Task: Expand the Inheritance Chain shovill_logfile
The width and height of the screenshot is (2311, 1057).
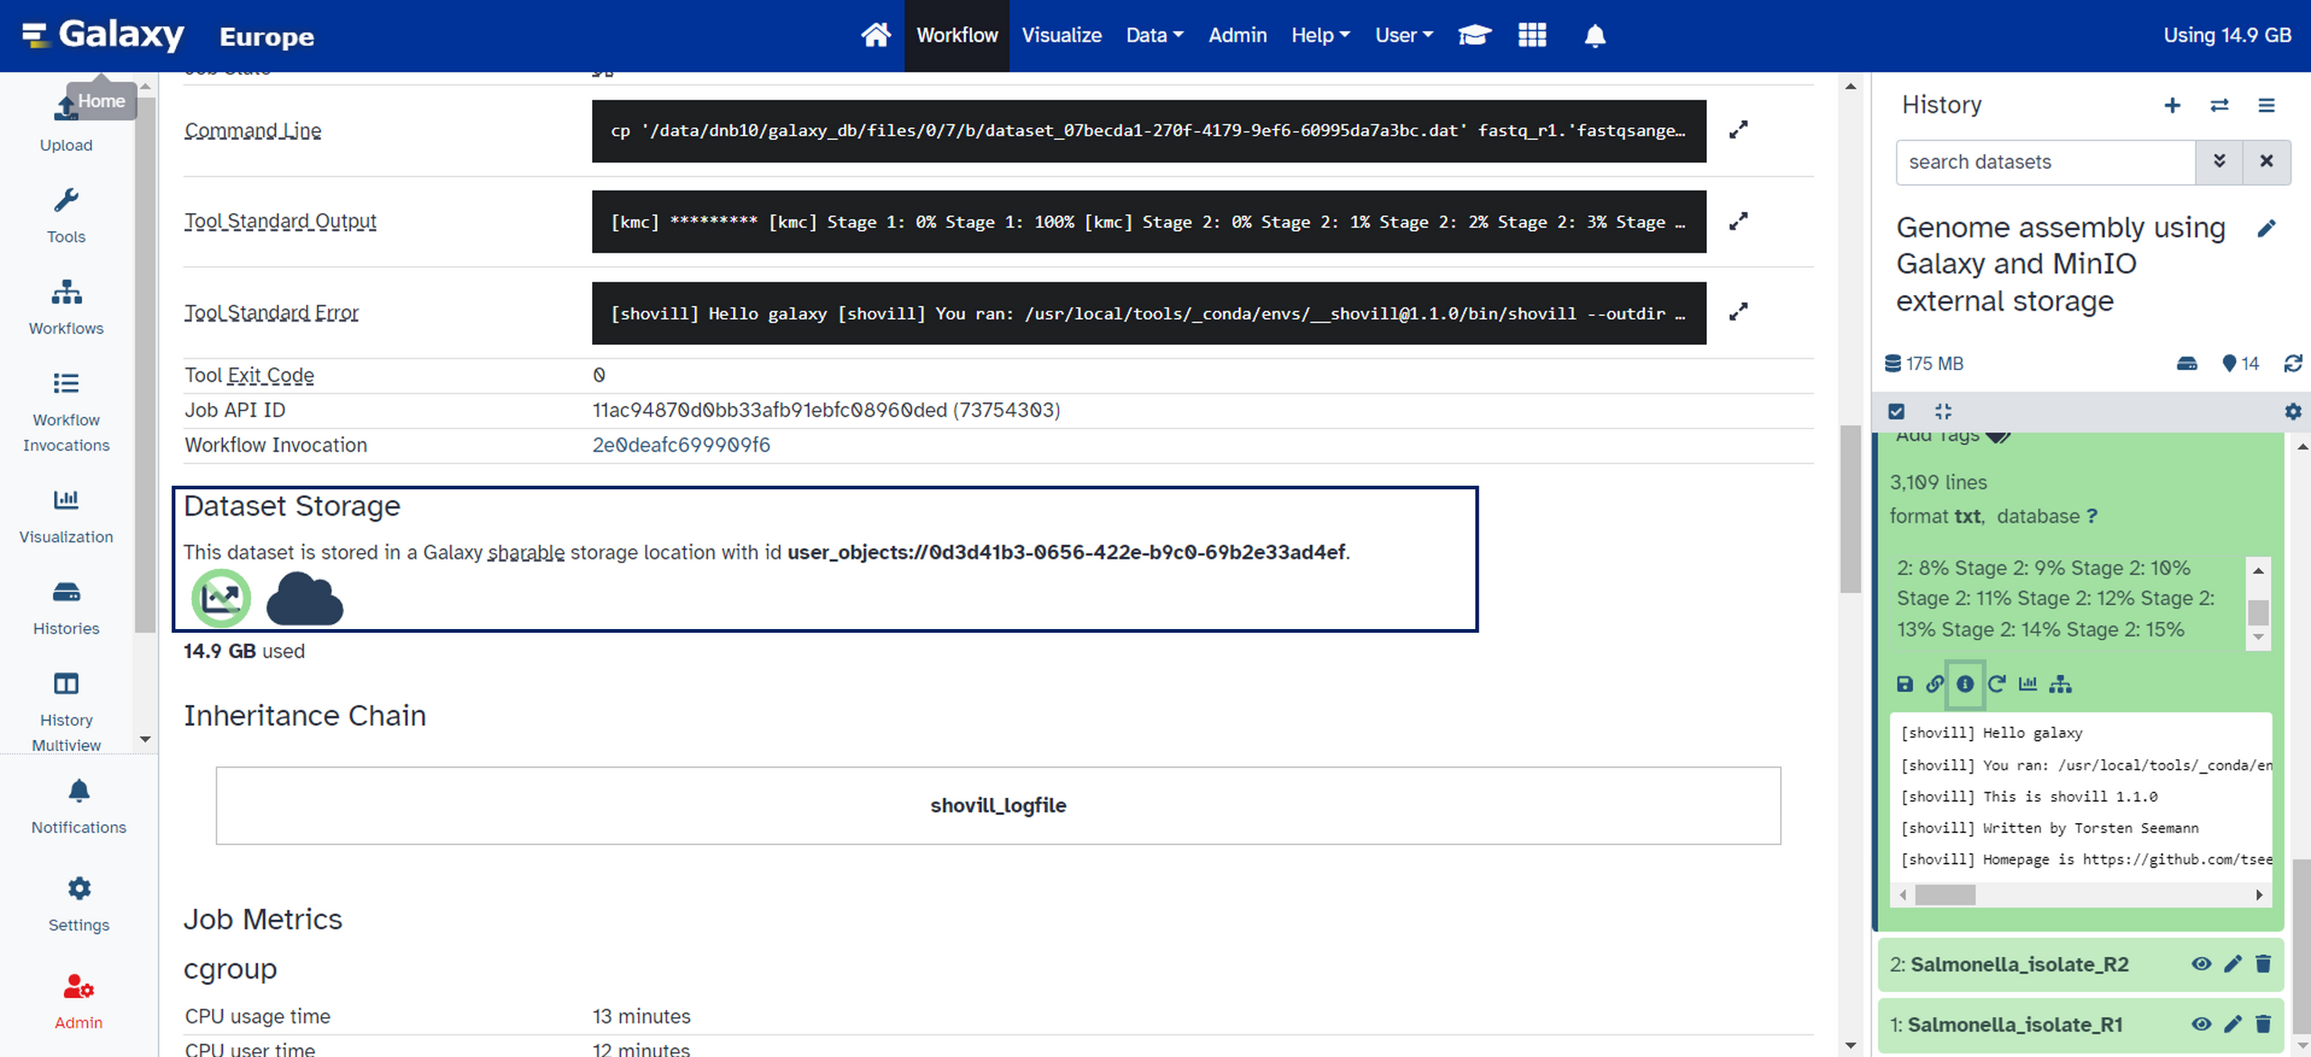Action: click(997, 805)
